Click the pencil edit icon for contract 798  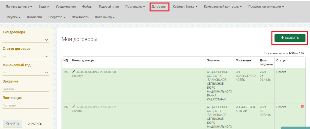coord(73,72)
